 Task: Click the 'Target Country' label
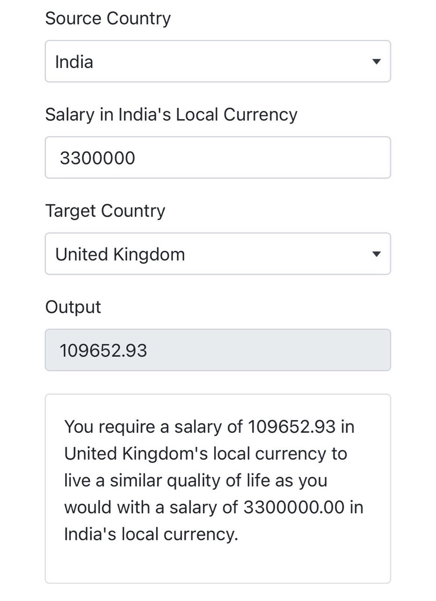(x=105, y=211)
